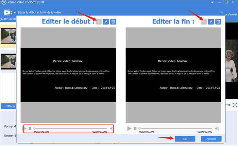This screenshot has width=238, height=146.
Task: Click edit pencil icon for Editer le début
Action: coord(106,22)
